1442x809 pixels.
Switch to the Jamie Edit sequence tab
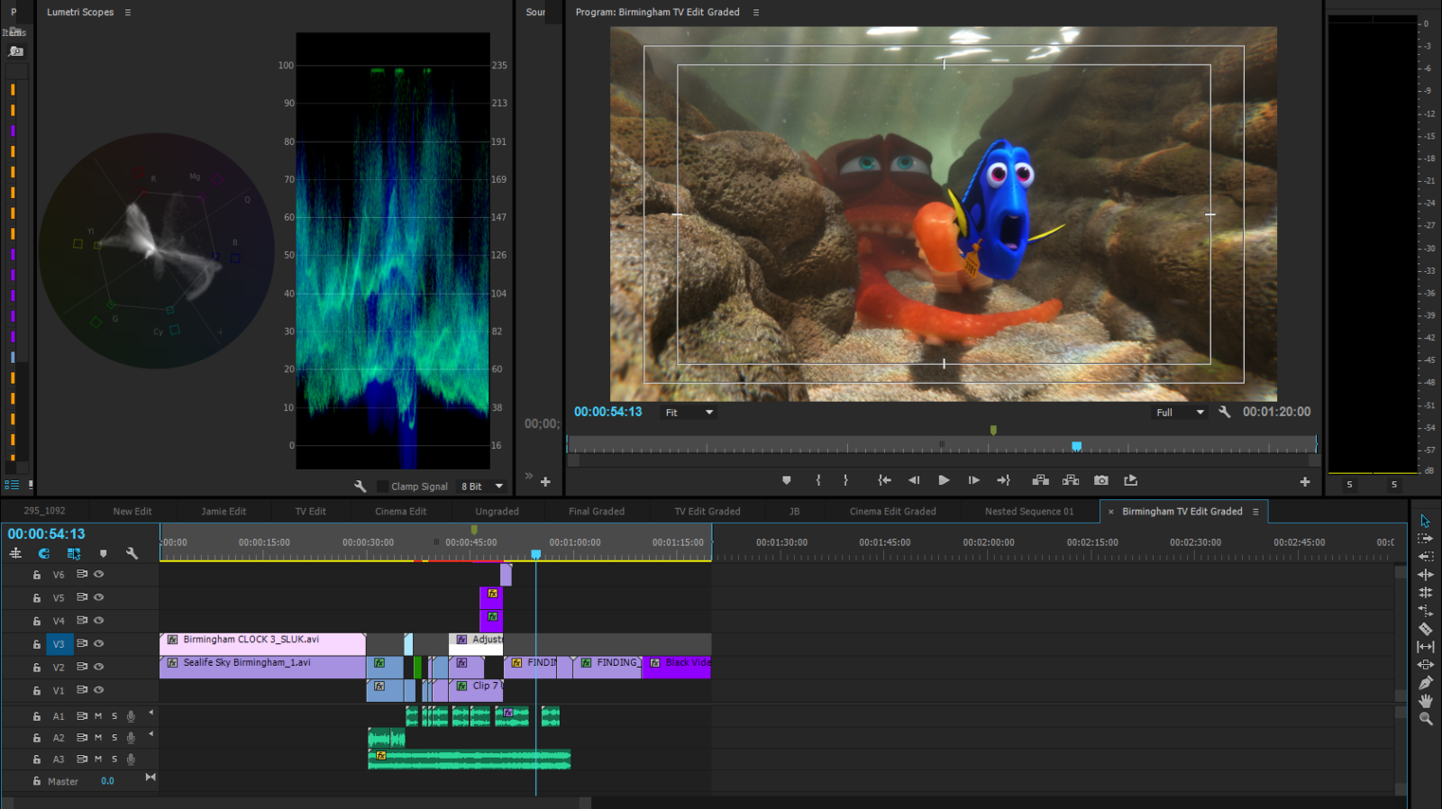coord(224,512)
